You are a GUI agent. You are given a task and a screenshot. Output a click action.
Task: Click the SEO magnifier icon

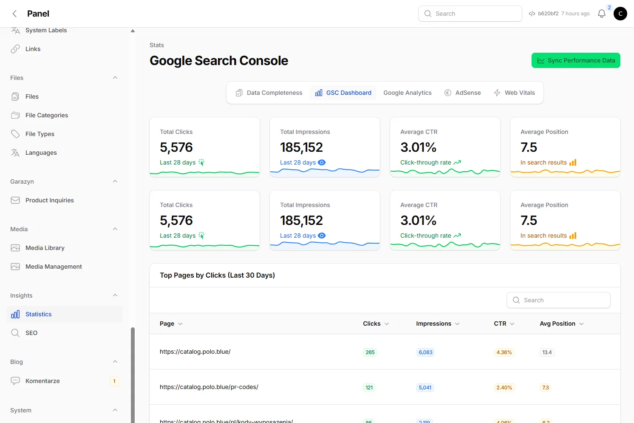tap(15, 333)
